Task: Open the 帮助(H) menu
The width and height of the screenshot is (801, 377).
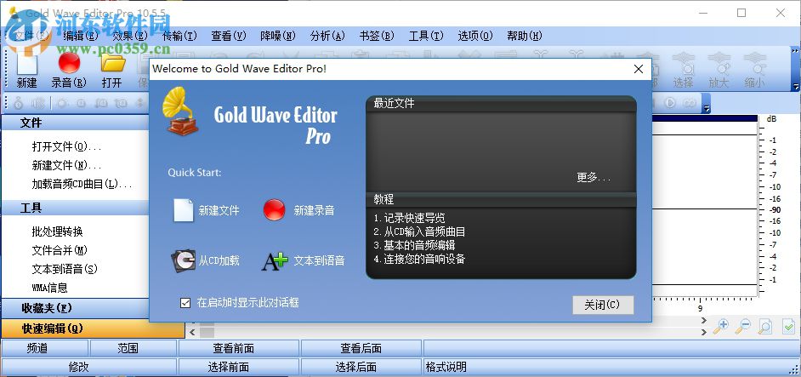Action: point(525,36)
